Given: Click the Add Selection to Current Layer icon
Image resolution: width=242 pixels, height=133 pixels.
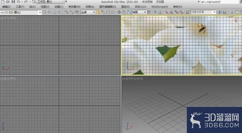Looking at the screenshot, I should 49,12.
